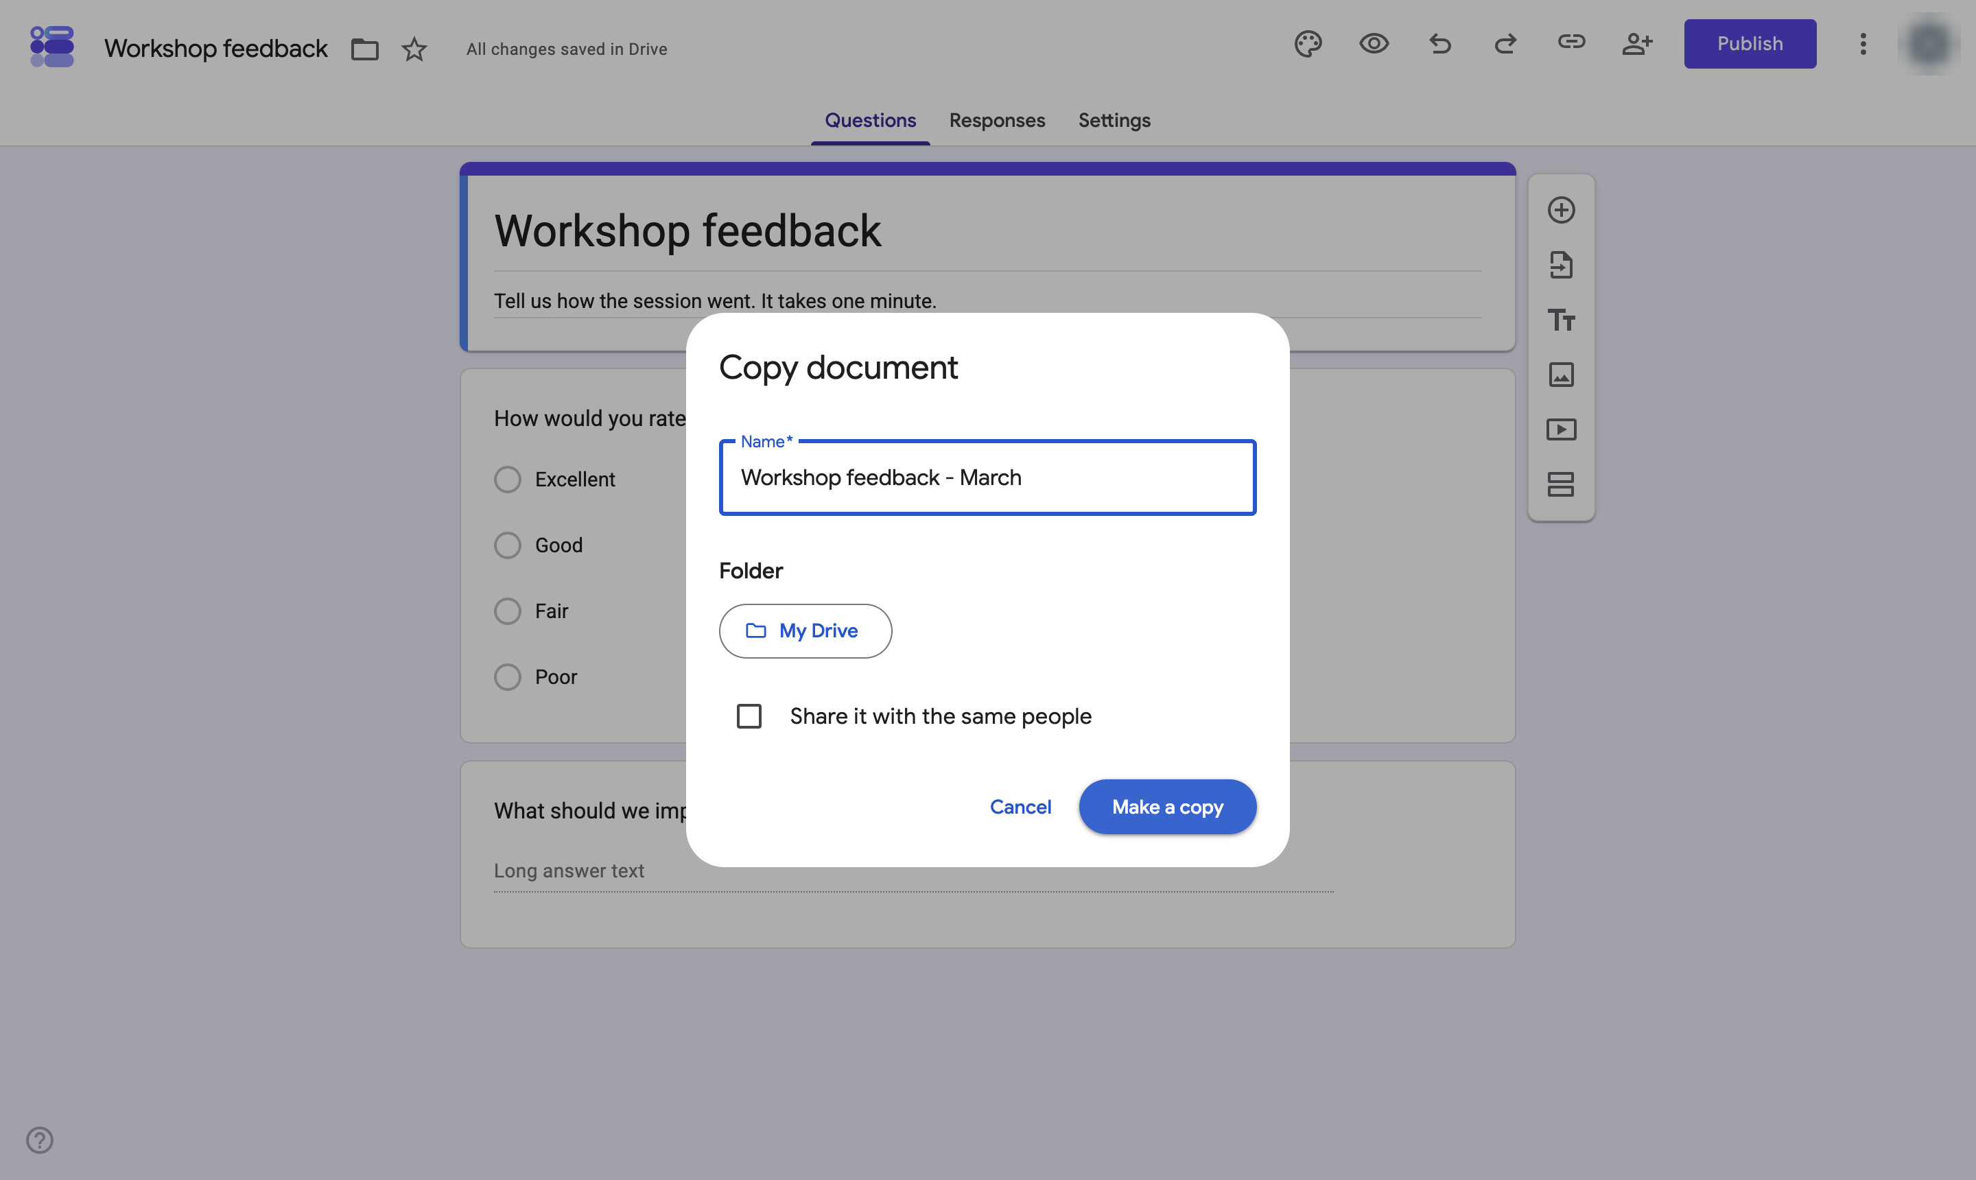Add a question with plus icon
Screen dimensions: 1976x1180
1562,210
